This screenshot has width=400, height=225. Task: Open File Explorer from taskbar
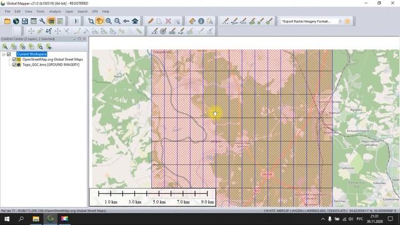(x=36, y=219)
